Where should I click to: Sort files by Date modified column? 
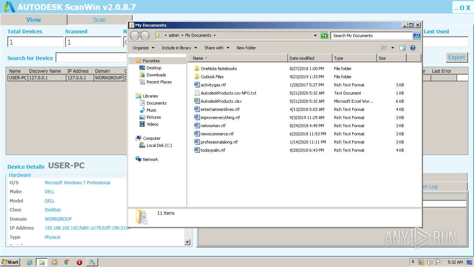[310, 58]
